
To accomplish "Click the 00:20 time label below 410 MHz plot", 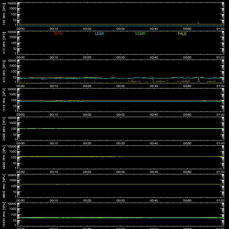I will click(87, 58).
